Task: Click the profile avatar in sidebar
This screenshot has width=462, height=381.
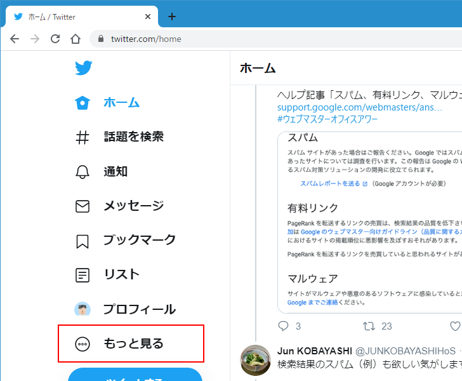Action: (82, 309)
